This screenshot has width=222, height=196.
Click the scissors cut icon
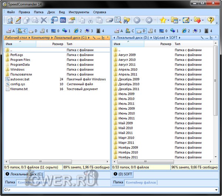90,20
